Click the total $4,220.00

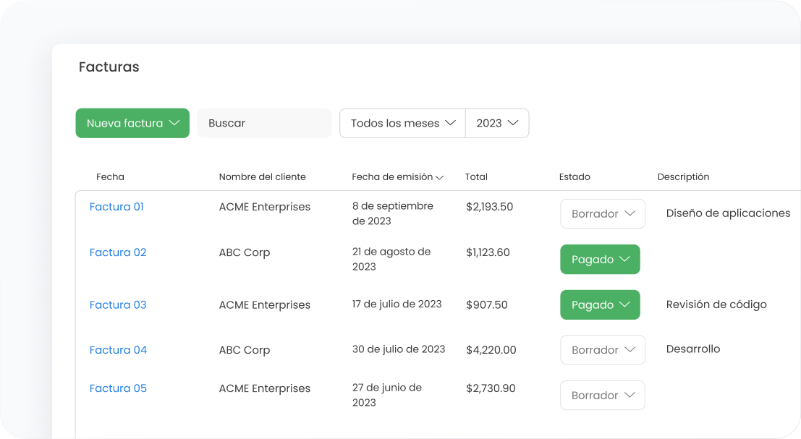pos(491,350)
